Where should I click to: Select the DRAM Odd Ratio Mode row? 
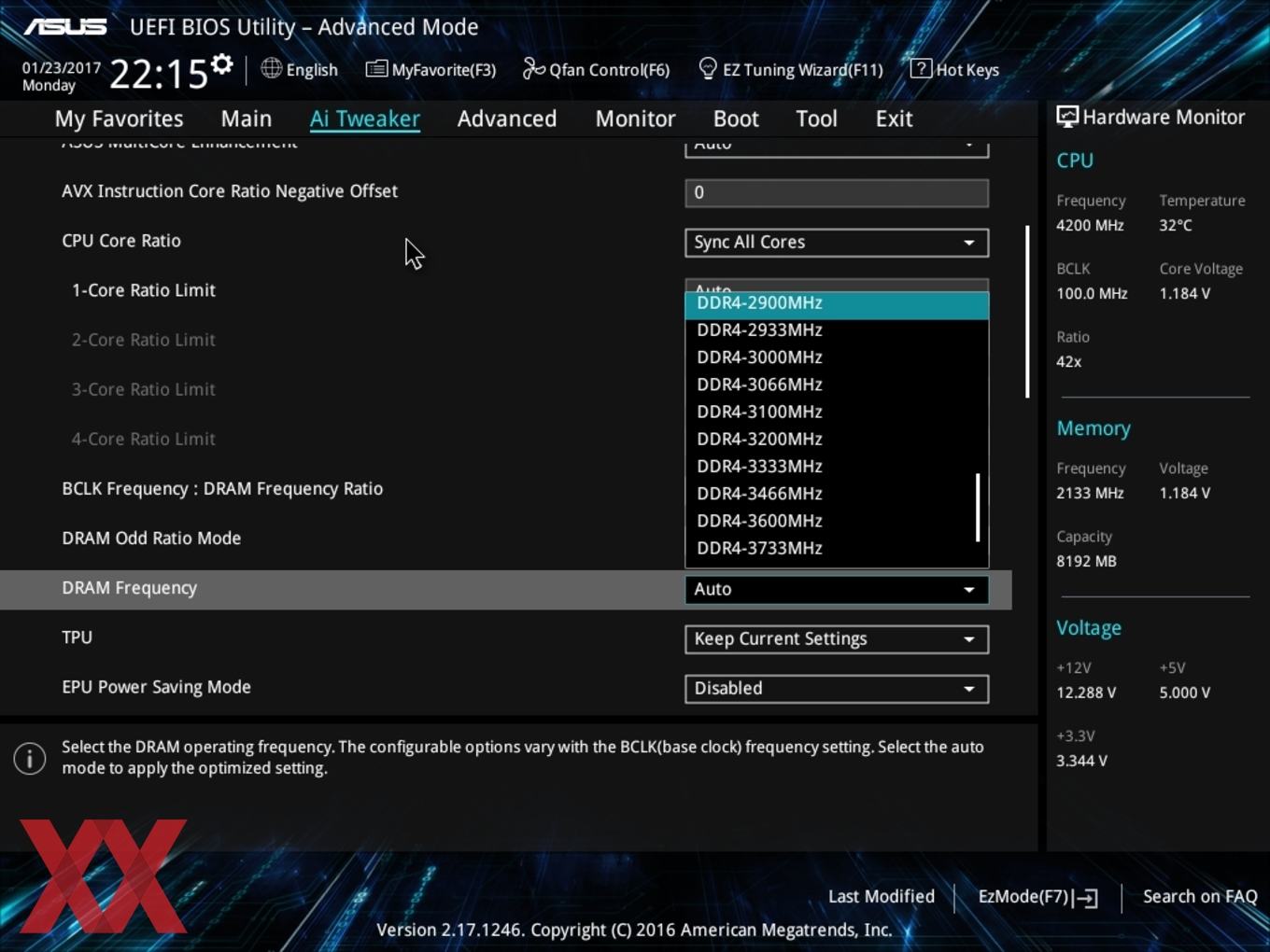[x=151, y=539]
